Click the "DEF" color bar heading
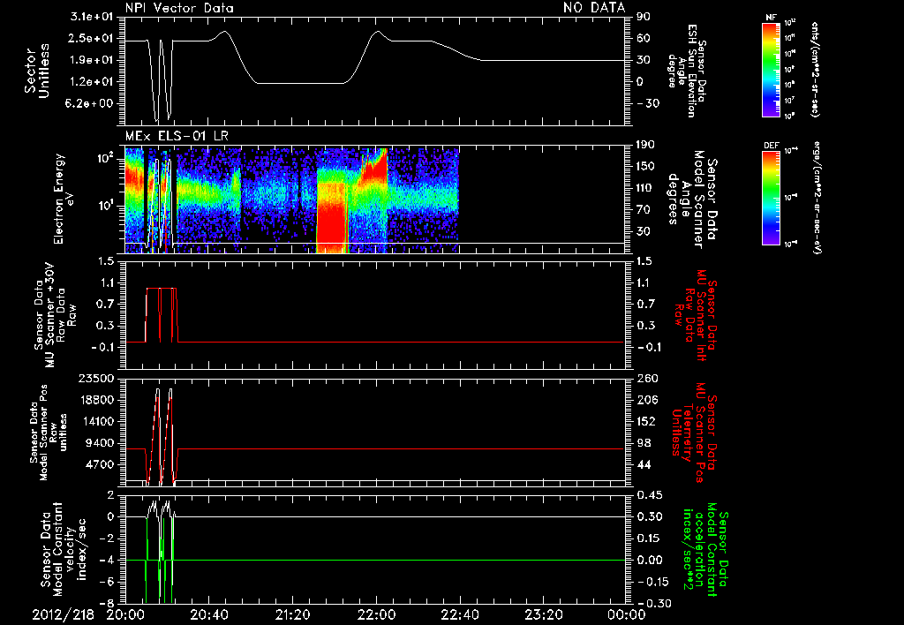This screenshot has width=904, height=625. tap(771, 146)
